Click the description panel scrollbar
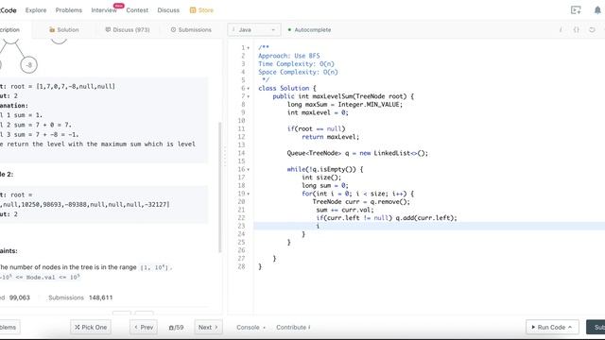The width and height of the screenshot is (605, 340). tap(220, 187)
